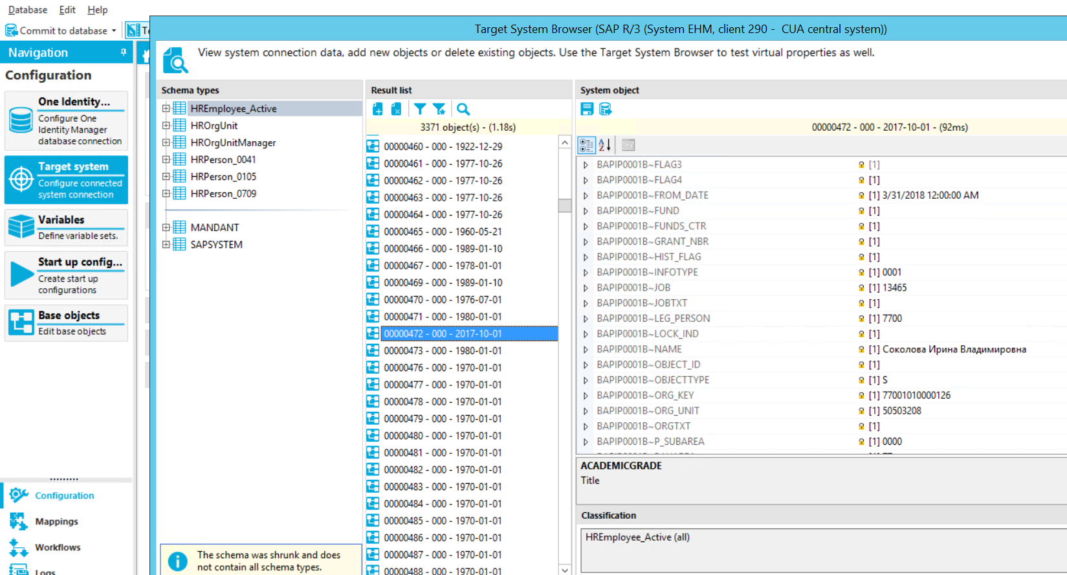Expand the BAPIP0001B~NAME property row
Screen dimensions: 1067x575
pos(586,350)
